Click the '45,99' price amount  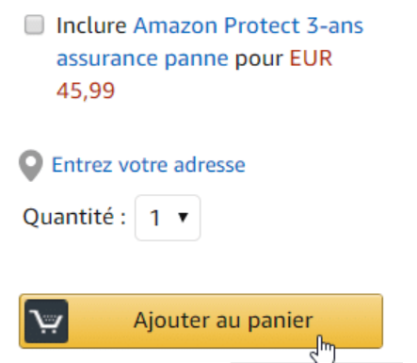[x=86, y=91]
